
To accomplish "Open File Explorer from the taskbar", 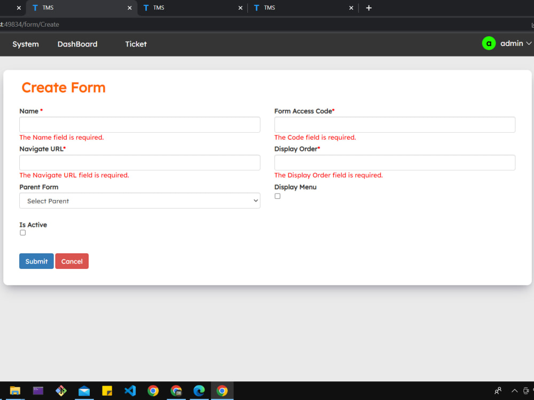I will coord(15,390).
